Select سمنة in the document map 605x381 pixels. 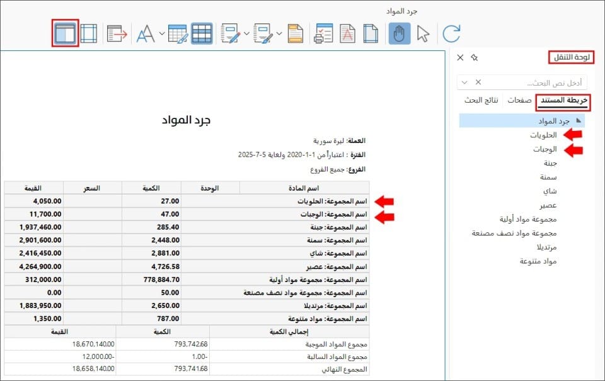[x=548, y=177]
